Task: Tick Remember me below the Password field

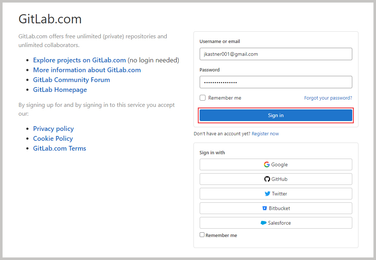Action: pyautogui.click(x=203, y=98)
